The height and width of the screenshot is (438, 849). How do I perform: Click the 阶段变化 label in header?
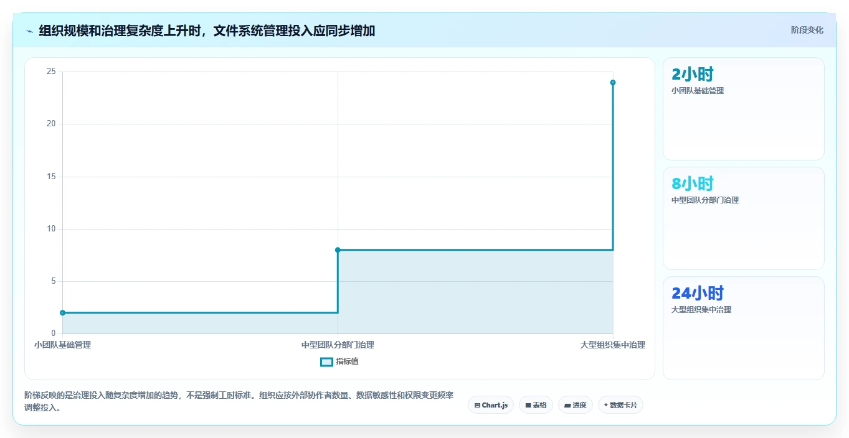tap(807, 30)
